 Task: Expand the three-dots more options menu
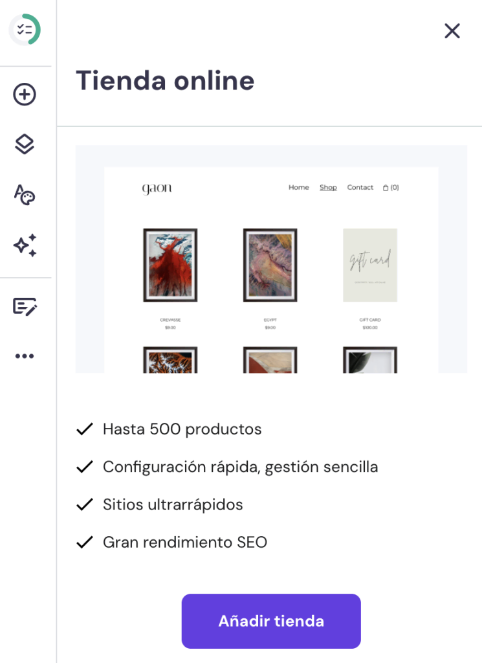point(25,356)
